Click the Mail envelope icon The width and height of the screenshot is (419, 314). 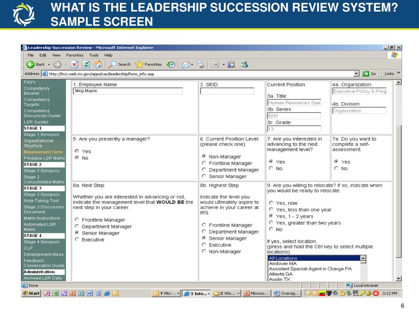click(185, 64)
